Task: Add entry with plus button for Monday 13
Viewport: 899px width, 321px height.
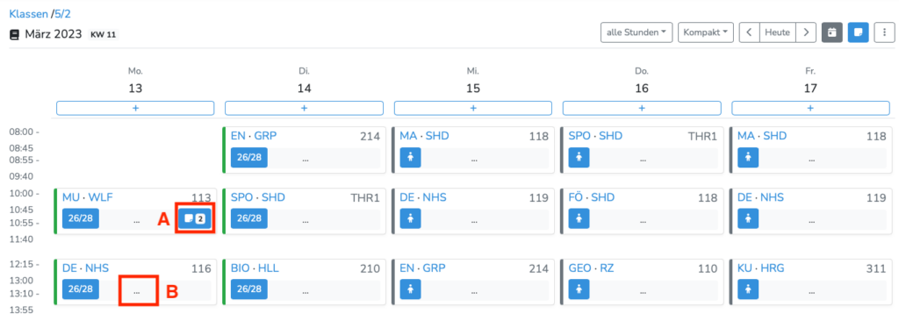Action: tap(135, 108)
